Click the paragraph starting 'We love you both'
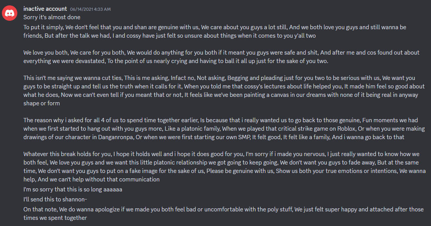431x226 pixels. pyautogui.click(x=221, y=56)
